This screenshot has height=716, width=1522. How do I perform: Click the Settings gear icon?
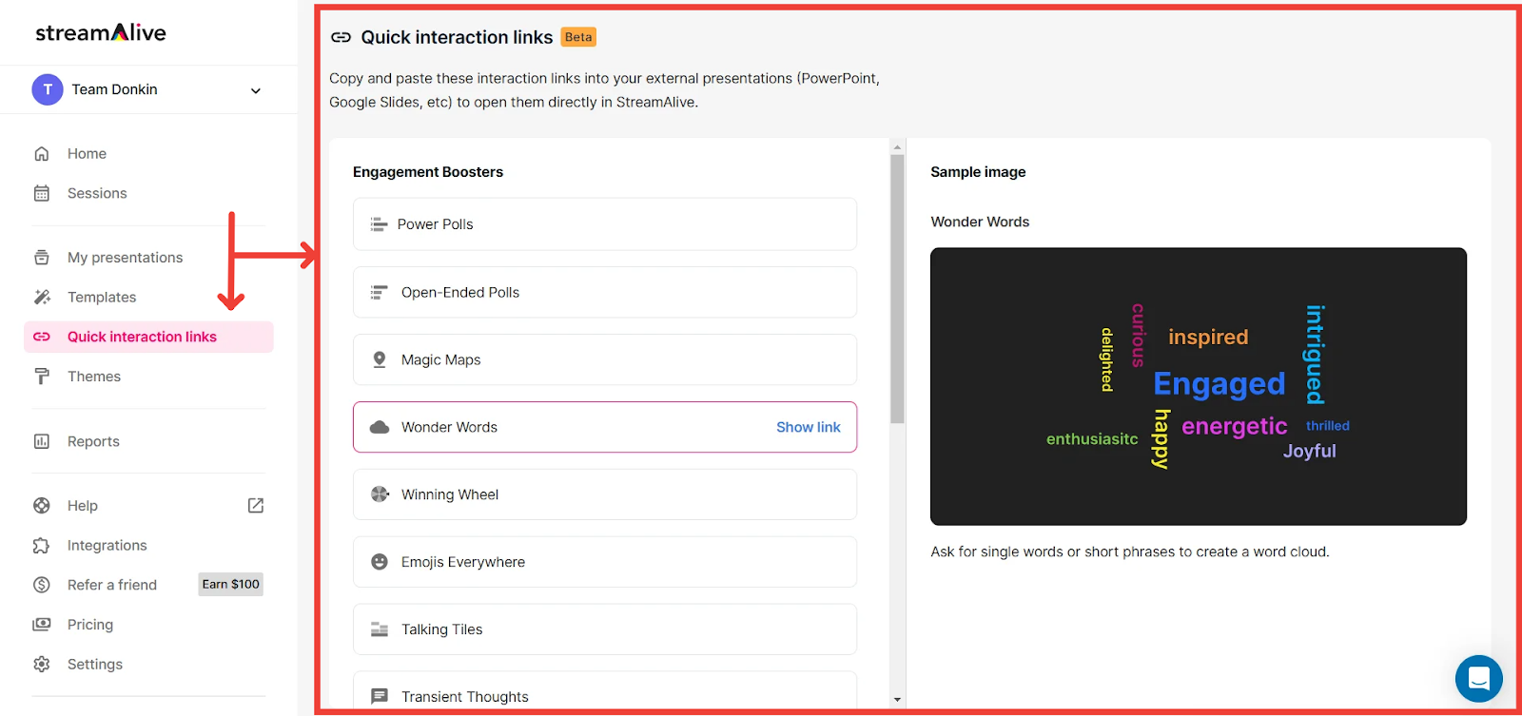click(42, 665)
